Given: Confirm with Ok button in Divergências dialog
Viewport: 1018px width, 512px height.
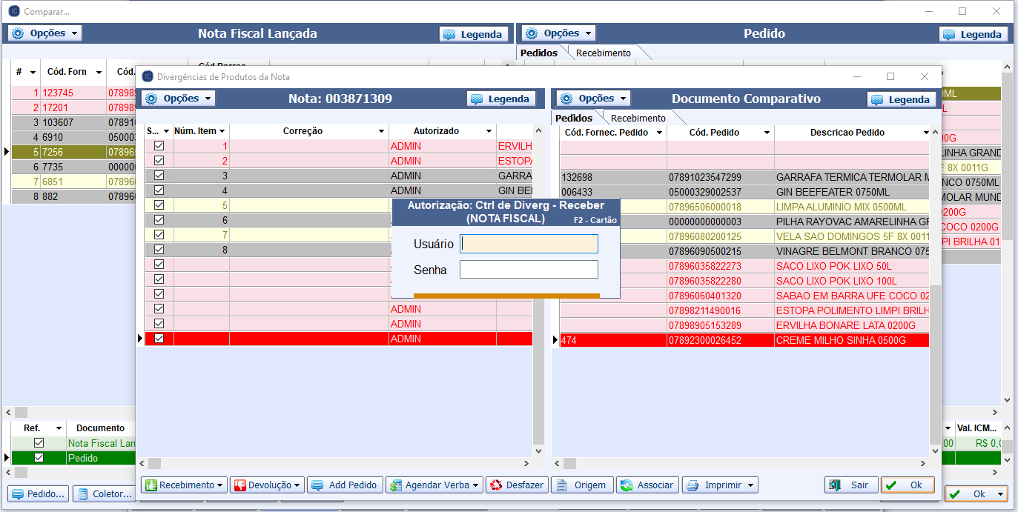Looking at the screenshot, I should pyautogui.click(x=908, y=485).
